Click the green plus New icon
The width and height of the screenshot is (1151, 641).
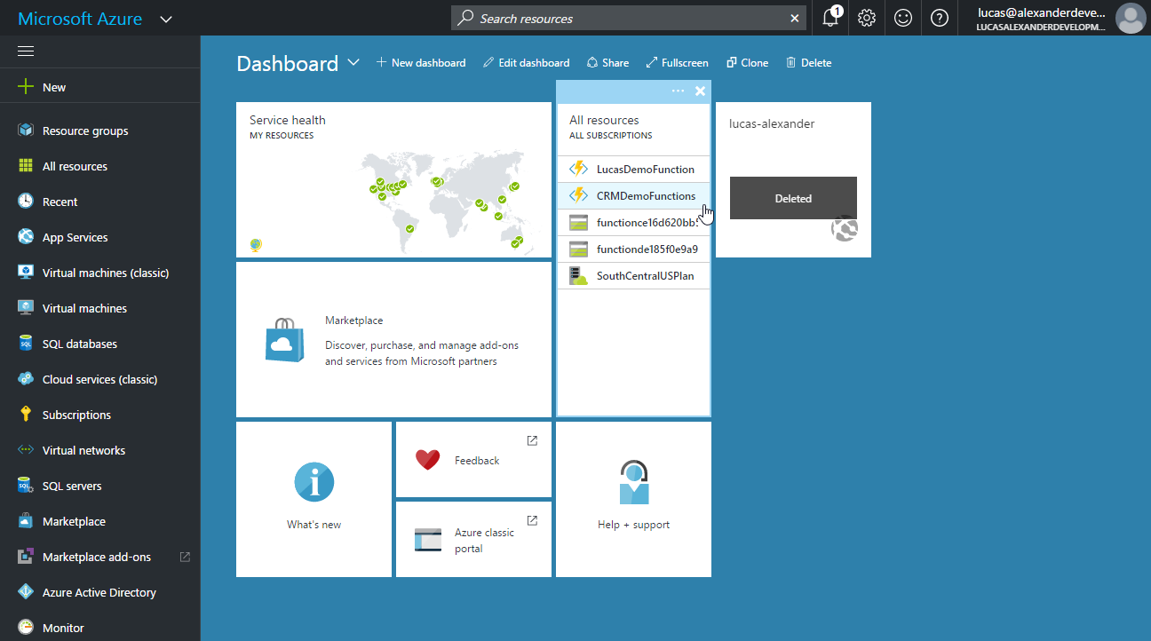click(x=26, y=87)
